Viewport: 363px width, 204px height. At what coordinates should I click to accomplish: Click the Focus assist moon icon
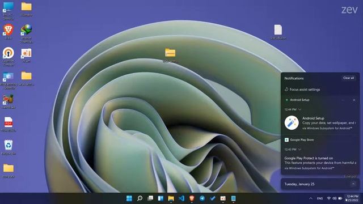pos(286,89)
